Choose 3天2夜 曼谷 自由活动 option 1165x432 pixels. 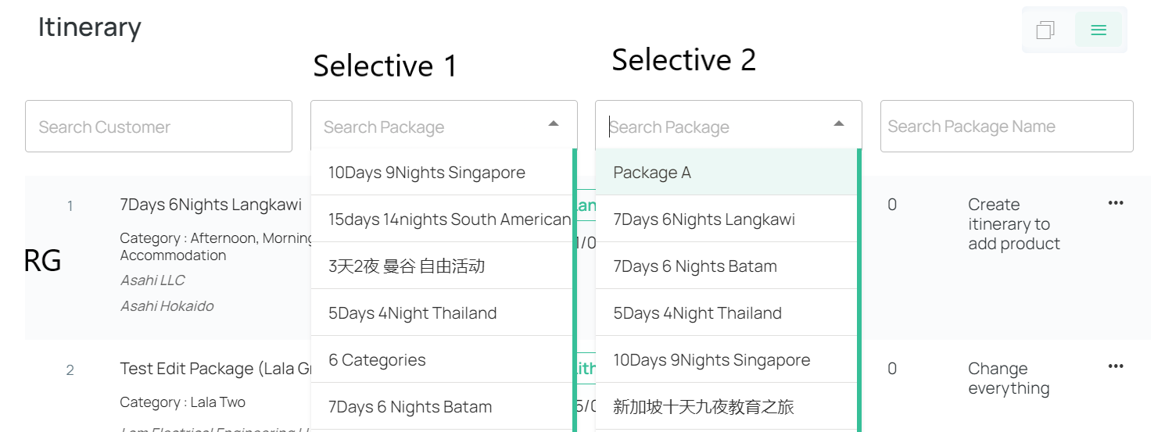pyautogui.click(x=442, y=266)
